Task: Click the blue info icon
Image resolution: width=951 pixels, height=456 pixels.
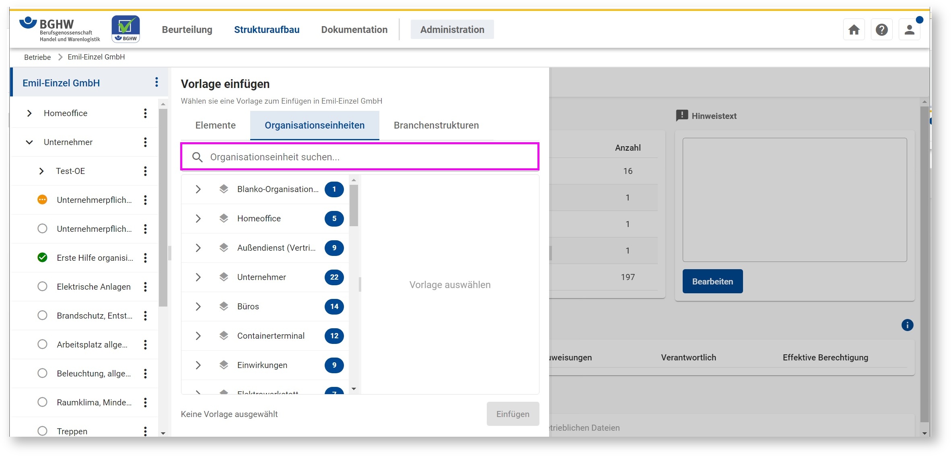Action: click(x=907, y=325)
